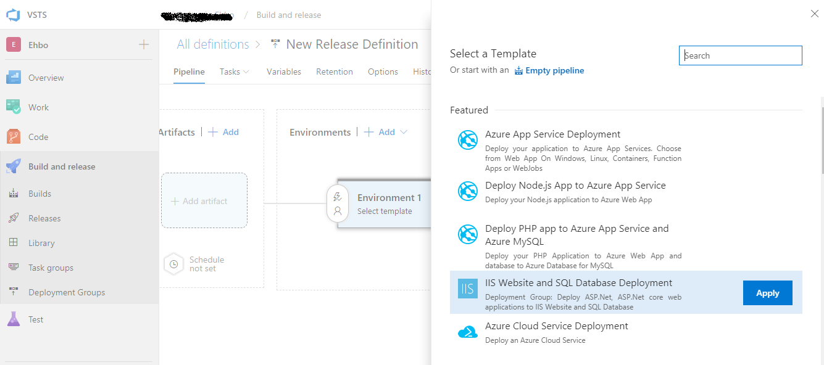Click the release definition icon beside title
Viewport: 824px width, 365px height.
(x=275, y=44)
